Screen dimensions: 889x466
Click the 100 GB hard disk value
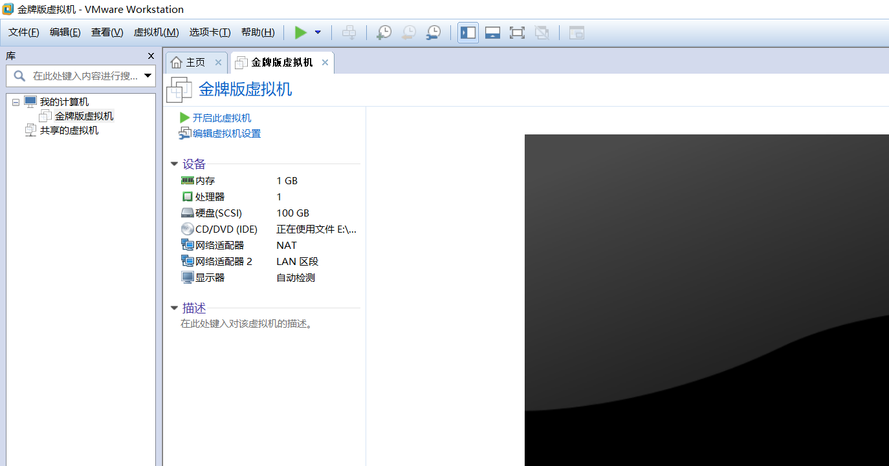pyautogui.click(x=293, y=213)
